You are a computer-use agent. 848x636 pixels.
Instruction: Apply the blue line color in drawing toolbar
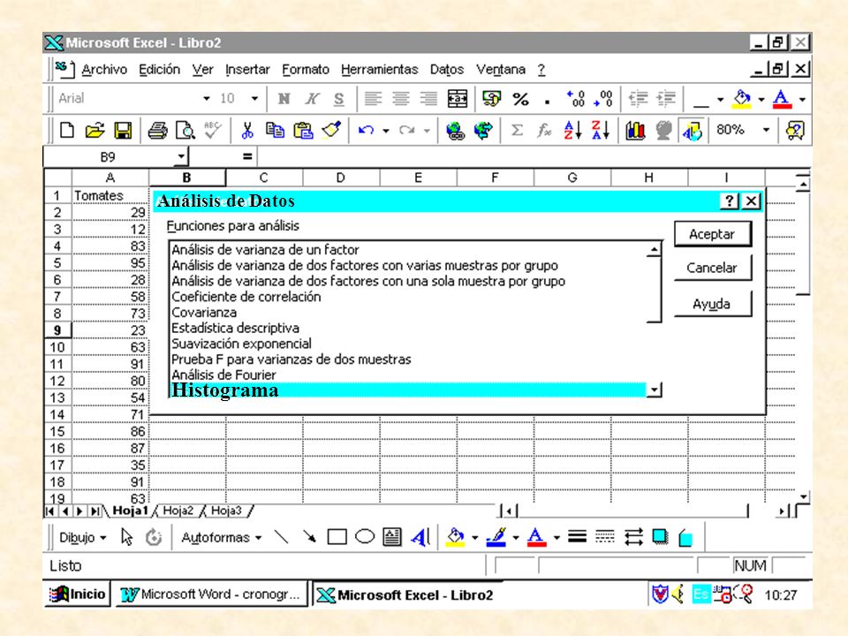coord(496,537)
